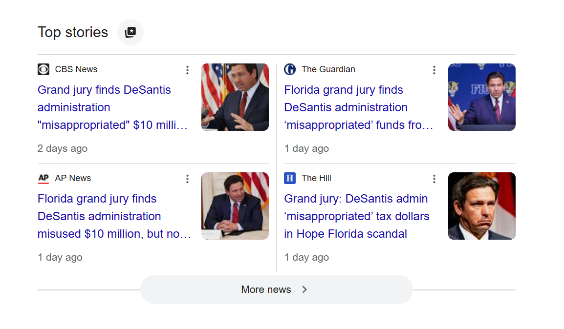
Task: Open three-dot menu for CBS News story
Action: tap(187, 70)
